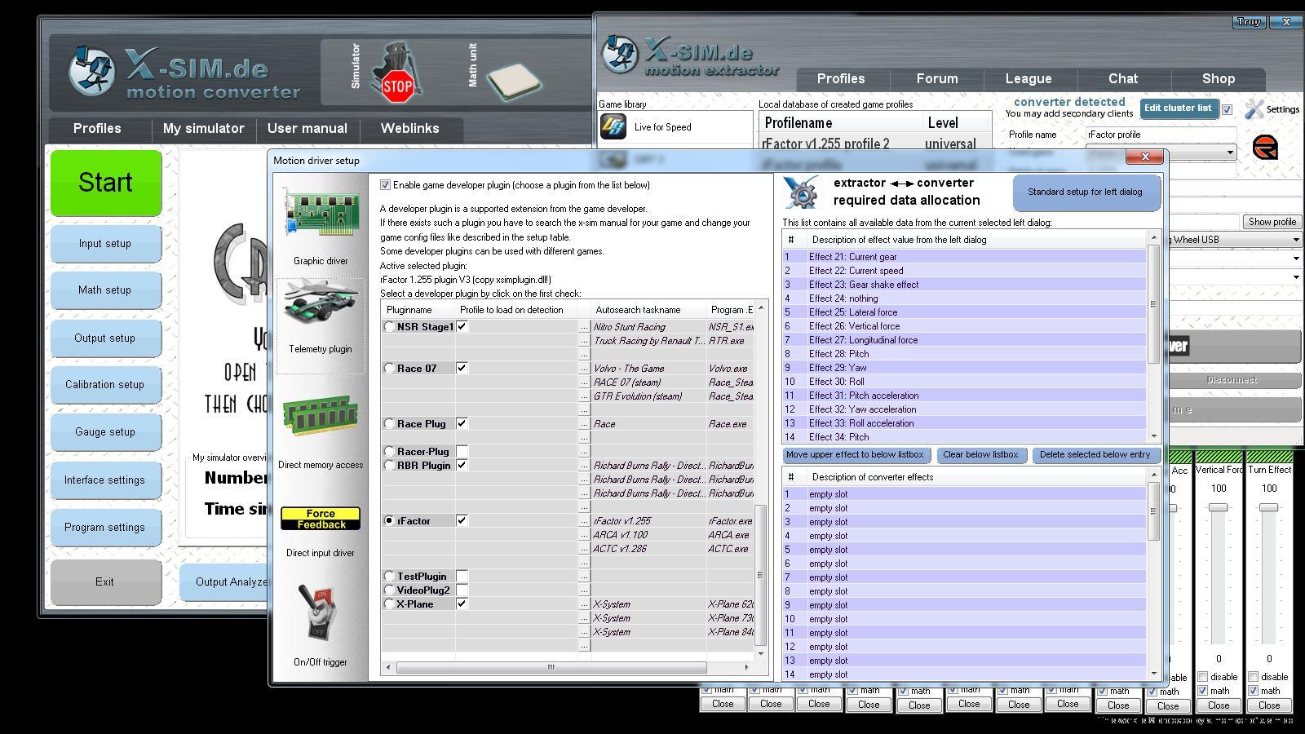Toggle Enable game developer plugin checkbox
Screen dimensions: 1305x734
click(386, 185)
